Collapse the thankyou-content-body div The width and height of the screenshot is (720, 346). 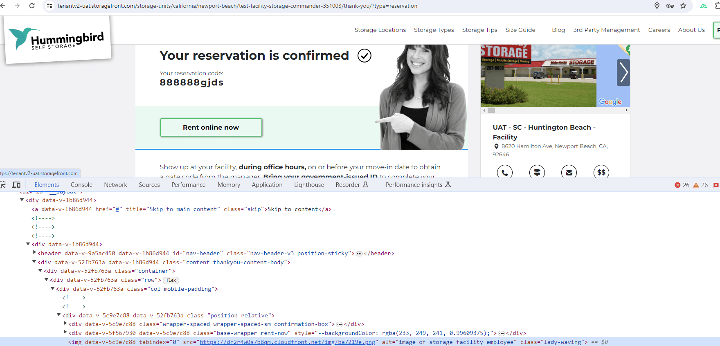coord(34,262)
